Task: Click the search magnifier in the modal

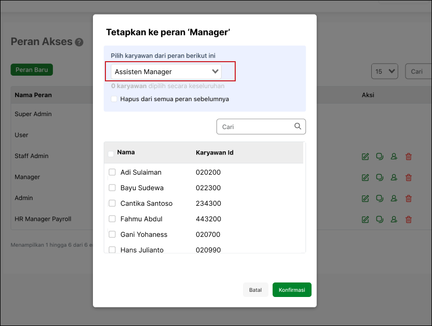Action: click(298, 126)
